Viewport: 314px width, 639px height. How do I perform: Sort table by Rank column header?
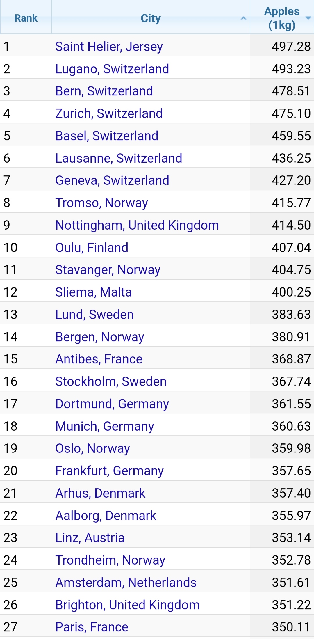click(x=26, y=18)
